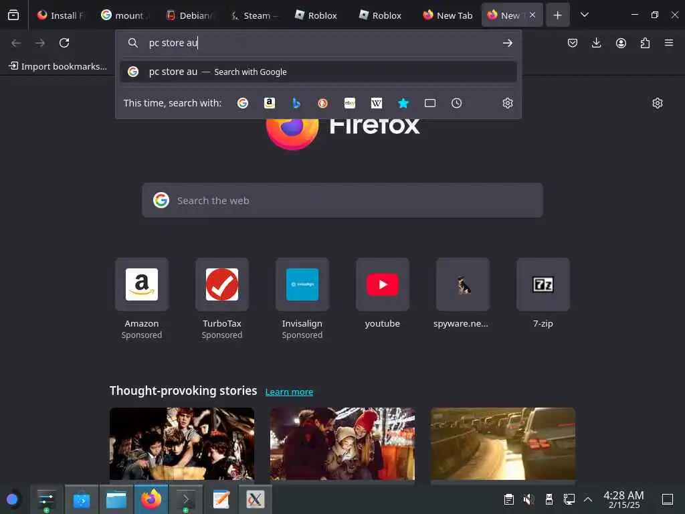685x514 pixels.
Task: Open Dolphin file manager from taskbar
Action: (116, 499)
